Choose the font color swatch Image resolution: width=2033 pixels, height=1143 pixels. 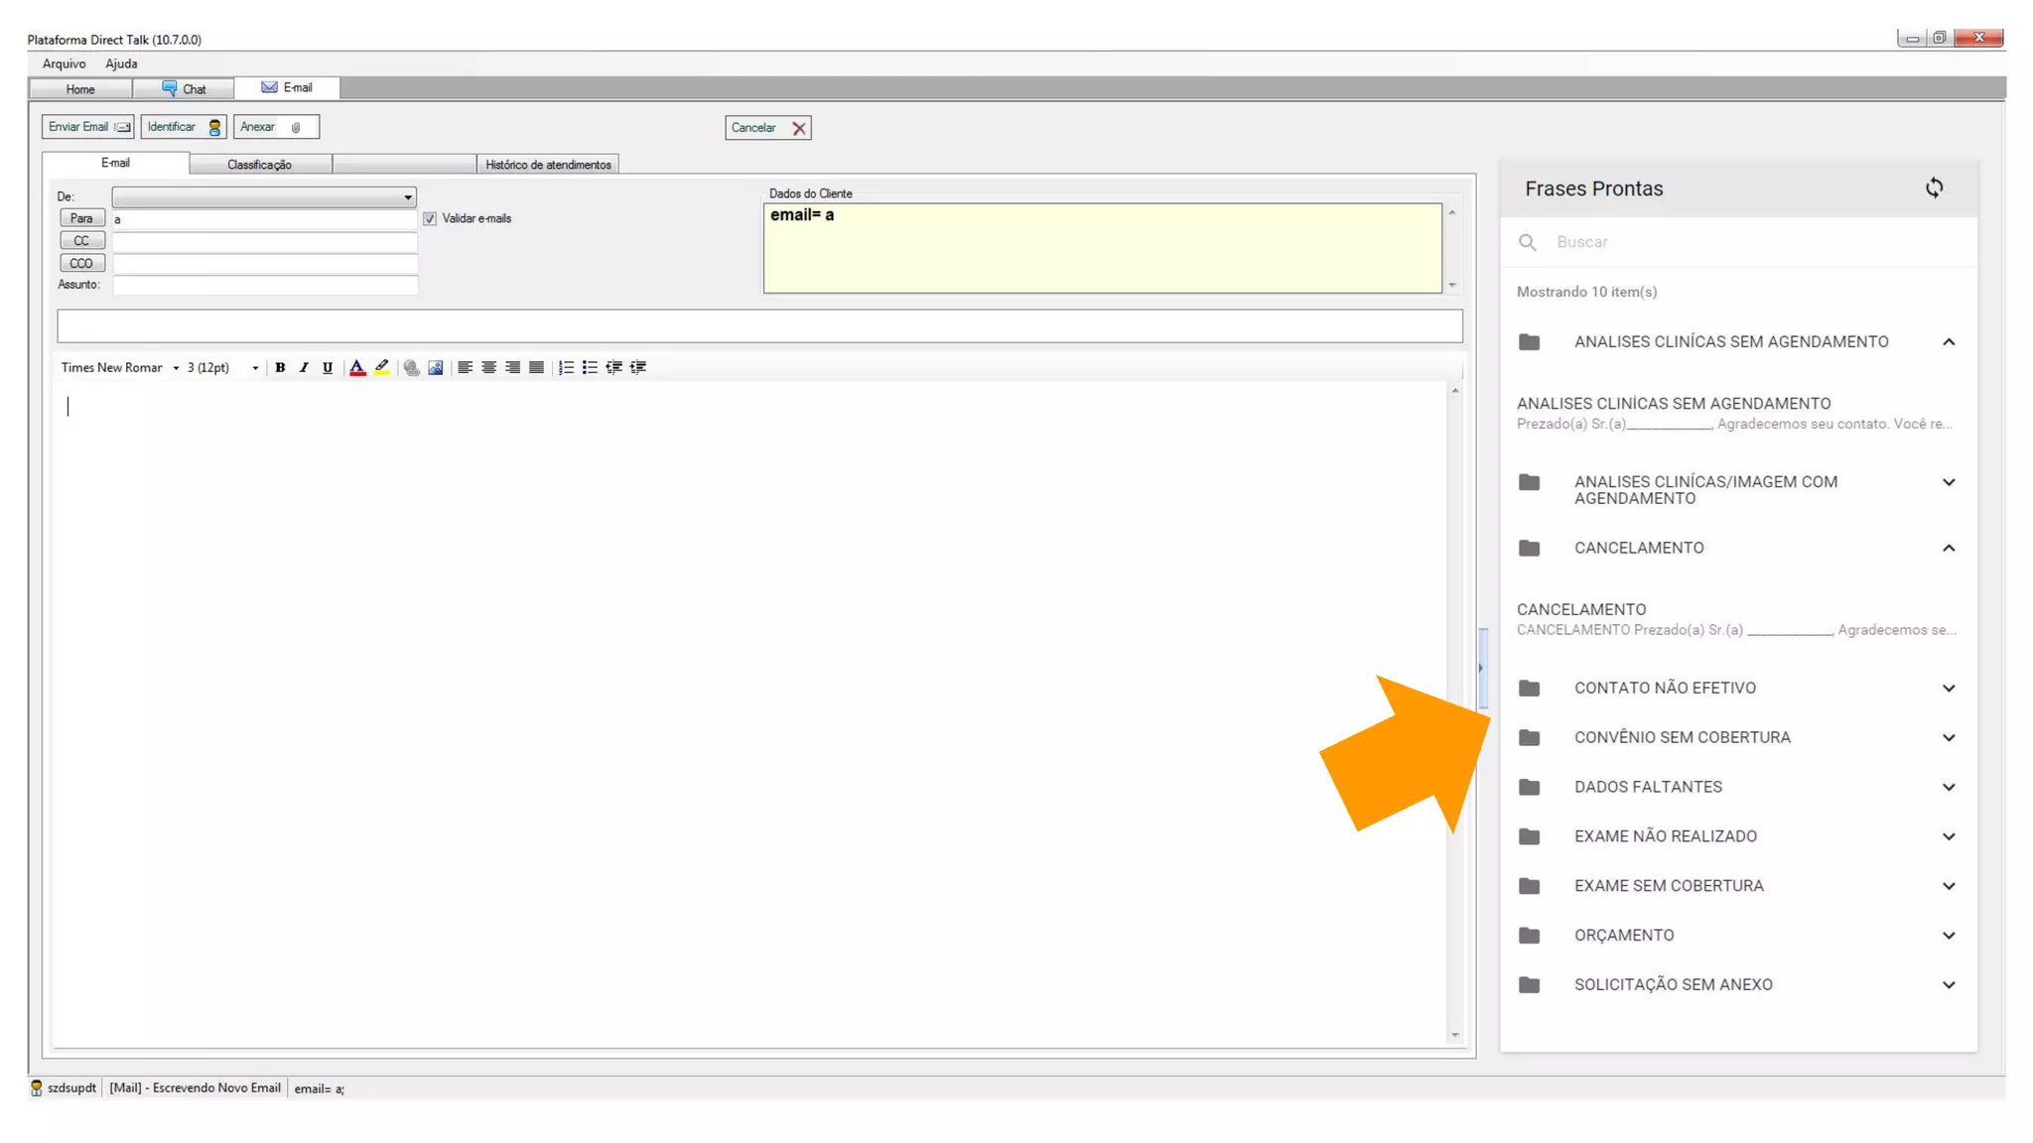click(357, 367)
